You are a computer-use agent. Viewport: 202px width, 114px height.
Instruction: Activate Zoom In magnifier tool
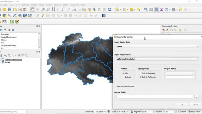43,9
